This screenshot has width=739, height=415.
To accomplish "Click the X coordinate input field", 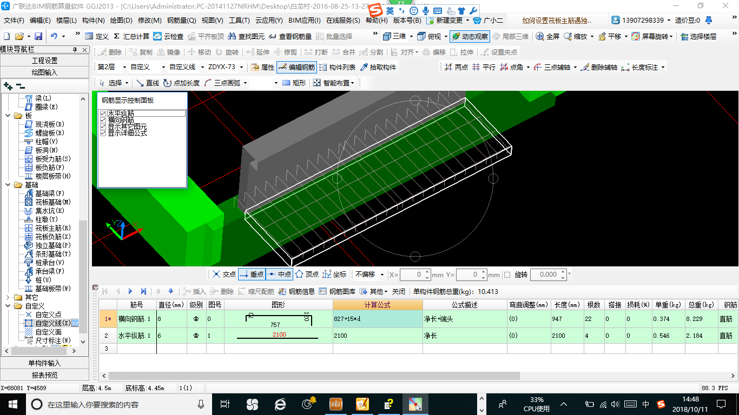I will tap(415, 275).
